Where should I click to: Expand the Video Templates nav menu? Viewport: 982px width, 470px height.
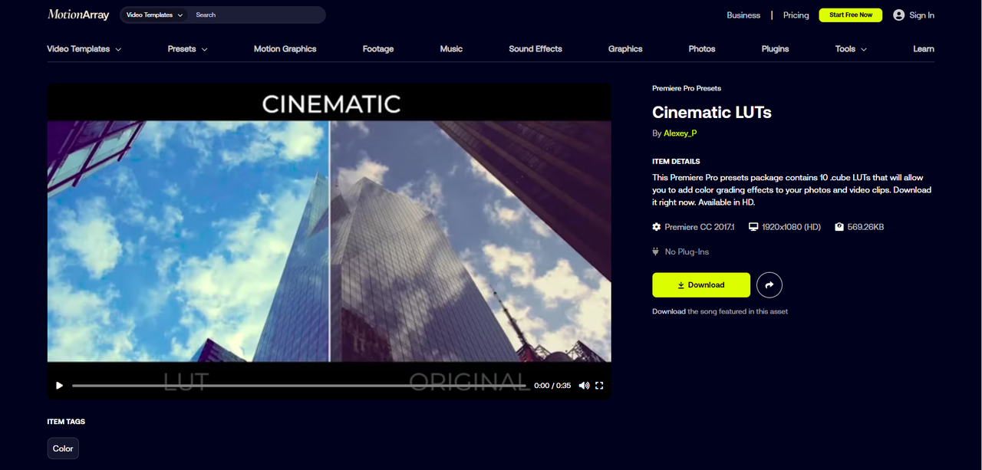click(84, 49)
